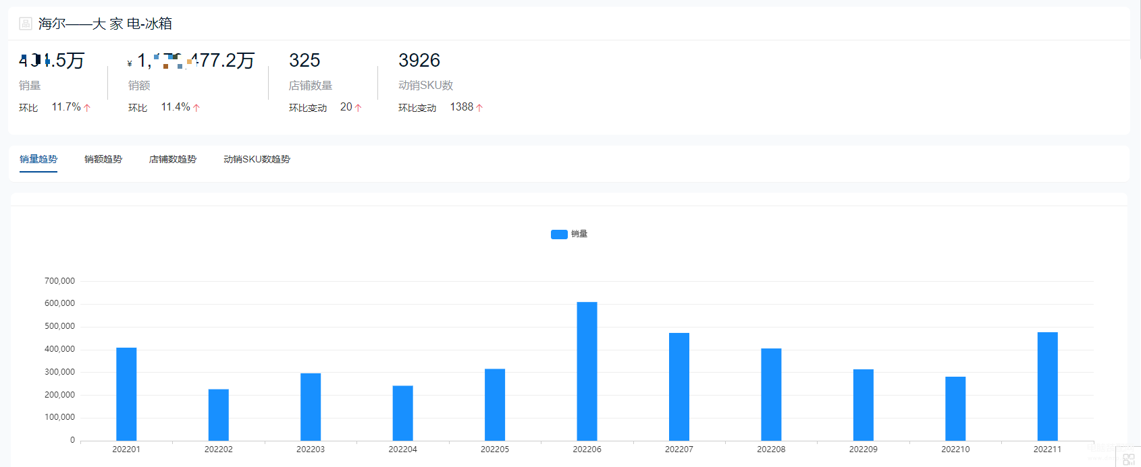The height and width of the screenshot is (467, 1141).
Task: Click the 325 store count value
Action: (304, 61)
